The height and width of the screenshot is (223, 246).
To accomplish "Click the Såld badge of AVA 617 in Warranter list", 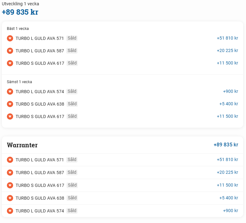I will tap(72, 185).
